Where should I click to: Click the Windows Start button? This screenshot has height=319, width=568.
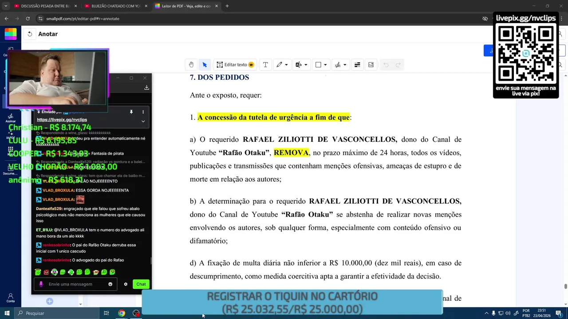click(7, 313)
